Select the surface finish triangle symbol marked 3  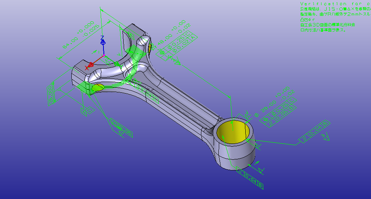[324, 137]
